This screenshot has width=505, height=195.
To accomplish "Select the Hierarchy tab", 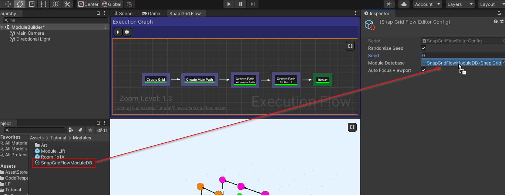I will [x=10, y=13].
